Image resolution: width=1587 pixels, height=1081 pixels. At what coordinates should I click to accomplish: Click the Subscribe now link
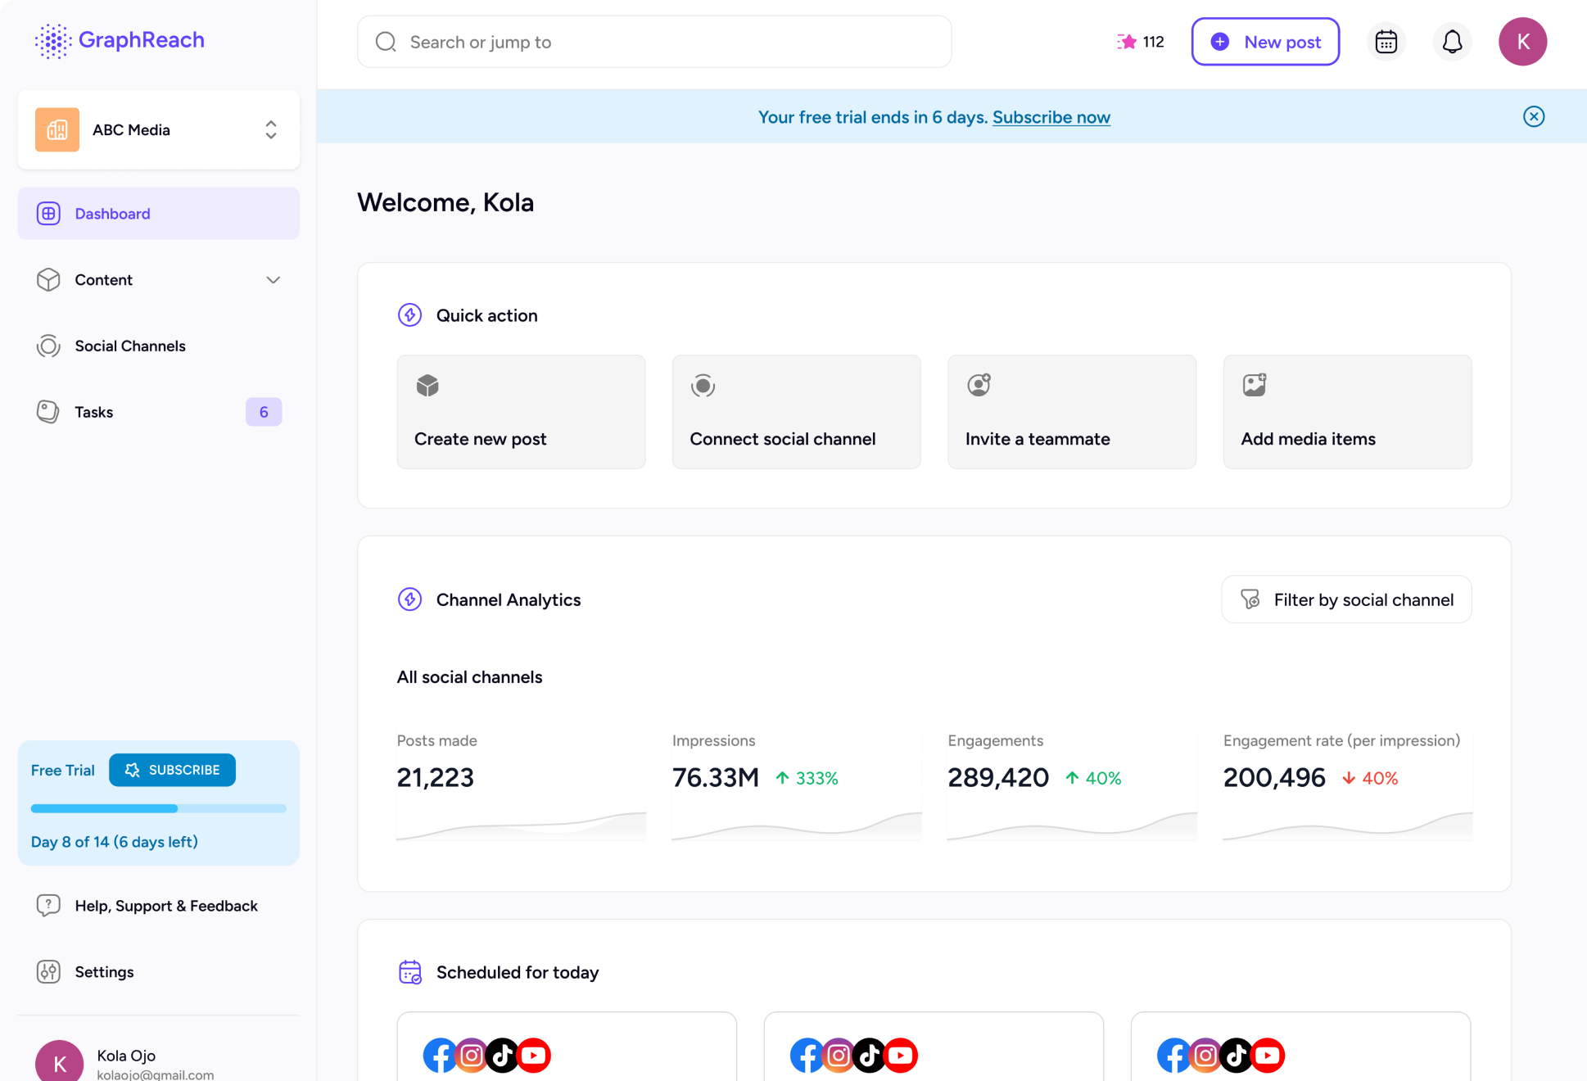[x=1051, y=117]
